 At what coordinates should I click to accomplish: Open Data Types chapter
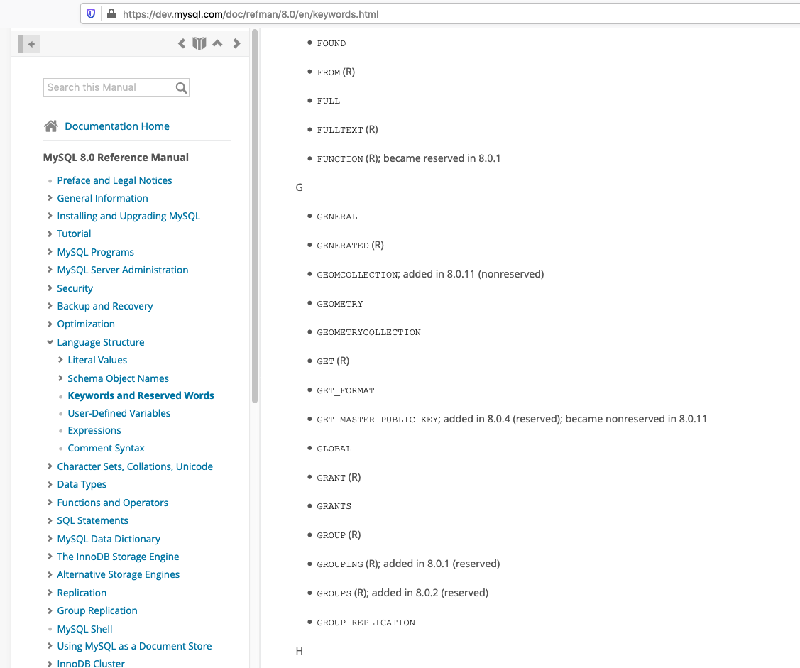(82, 484)
